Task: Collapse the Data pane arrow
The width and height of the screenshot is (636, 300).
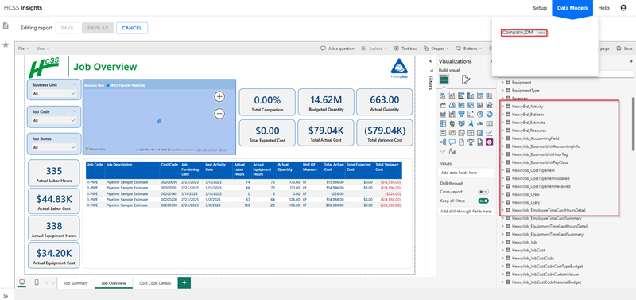Action: coord(630,61)
